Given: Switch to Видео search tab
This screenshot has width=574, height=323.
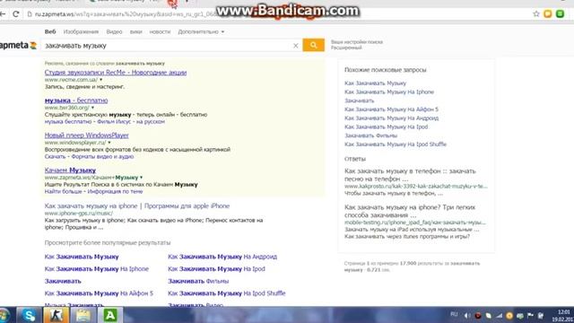Looking at the screenshot, I should click(114, 32).
